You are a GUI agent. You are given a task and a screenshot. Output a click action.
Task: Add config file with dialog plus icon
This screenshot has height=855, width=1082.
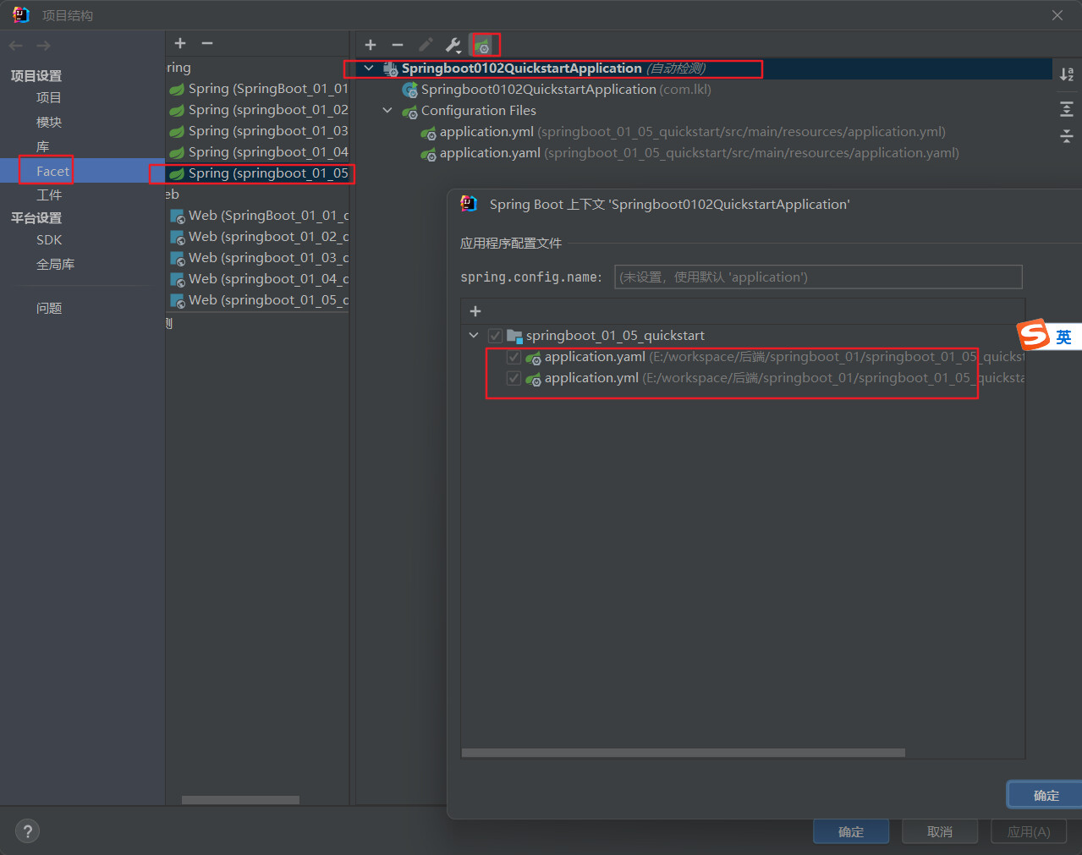475,311
